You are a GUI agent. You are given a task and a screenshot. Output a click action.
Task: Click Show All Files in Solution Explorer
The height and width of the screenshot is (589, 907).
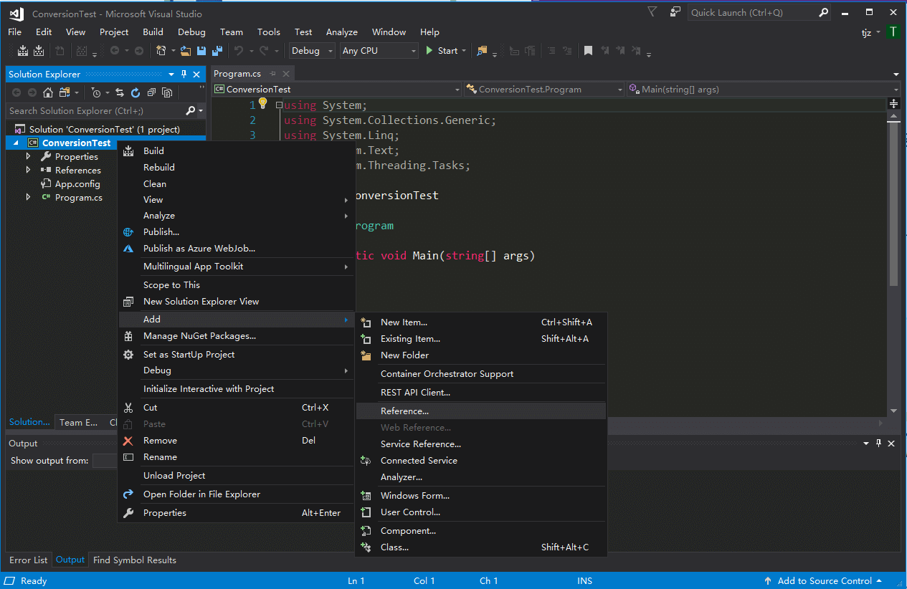point(167,92)
